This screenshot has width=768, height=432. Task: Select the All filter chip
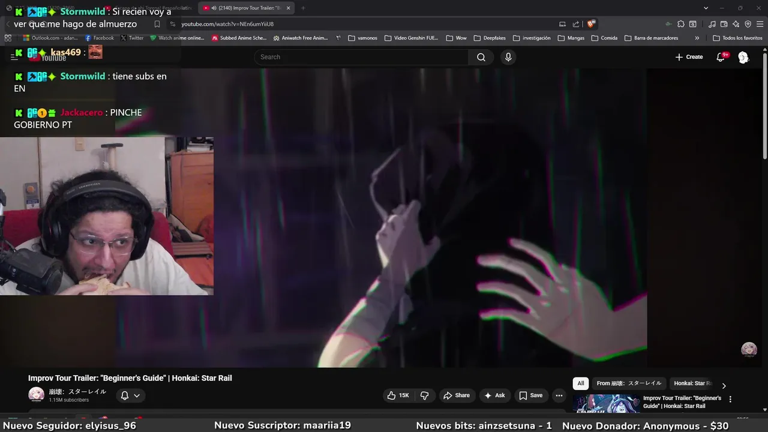(580, 383)
